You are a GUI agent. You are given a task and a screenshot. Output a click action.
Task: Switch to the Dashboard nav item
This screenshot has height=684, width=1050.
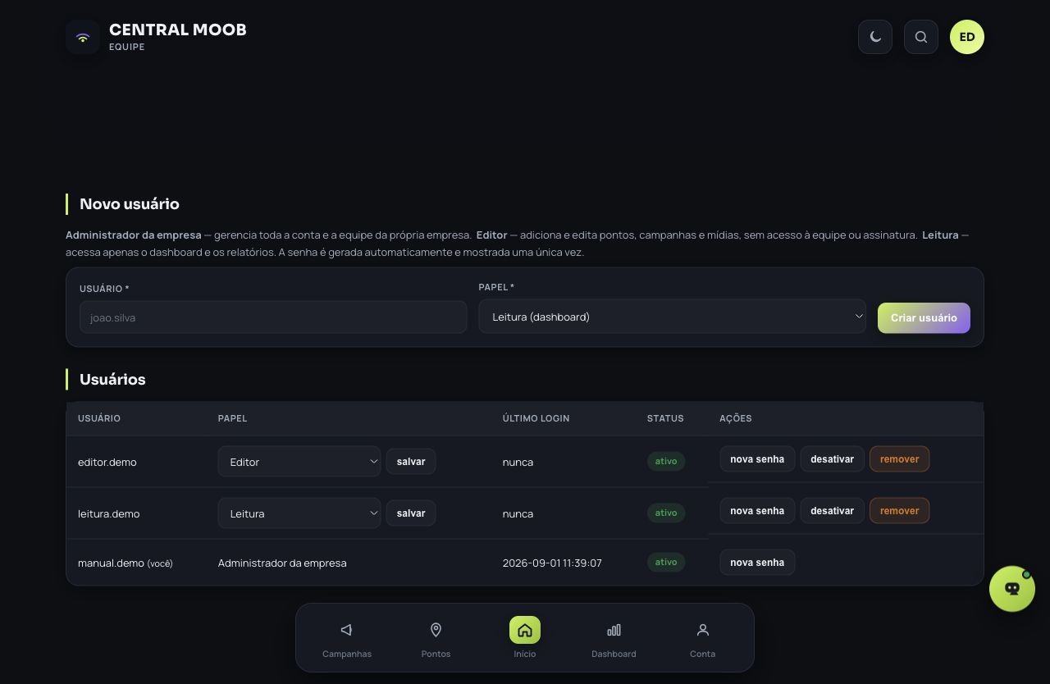point(614,640)
